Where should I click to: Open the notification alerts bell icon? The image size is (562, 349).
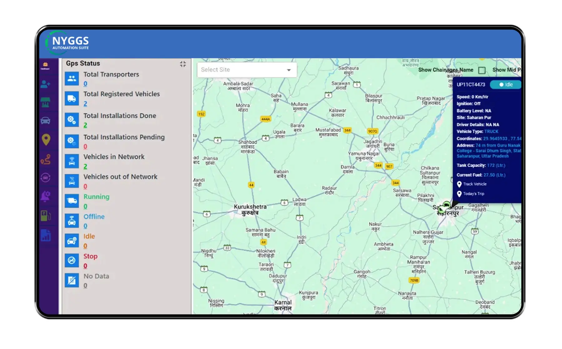click(x=46, y=196)
